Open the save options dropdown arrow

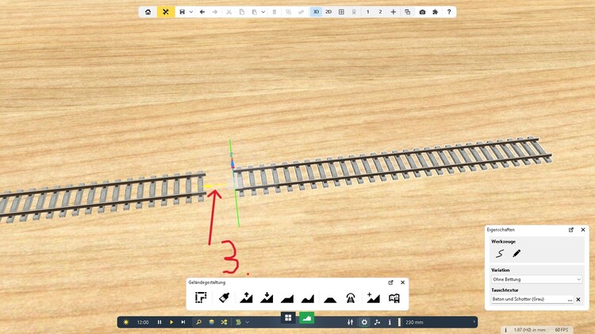coord(191,12)
